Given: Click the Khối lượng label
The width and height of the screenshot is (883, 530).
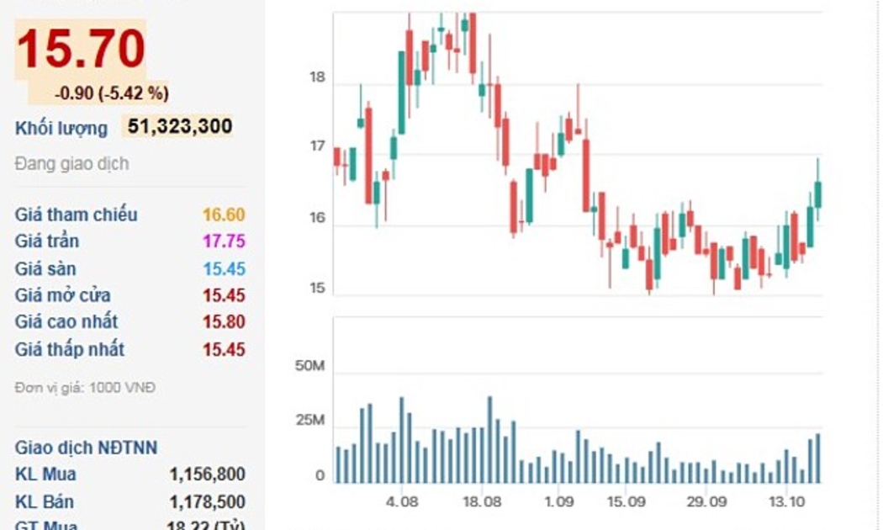Looking at the screenshot, I should 61,129.
